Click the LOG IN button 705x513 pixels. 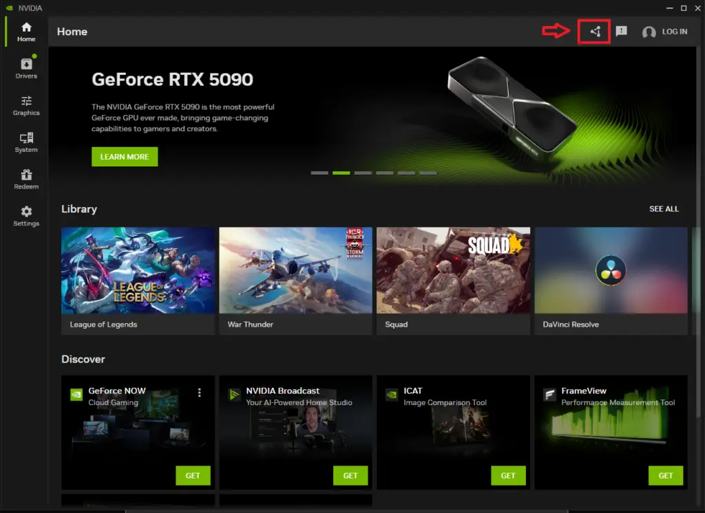[x=675, y=32]
